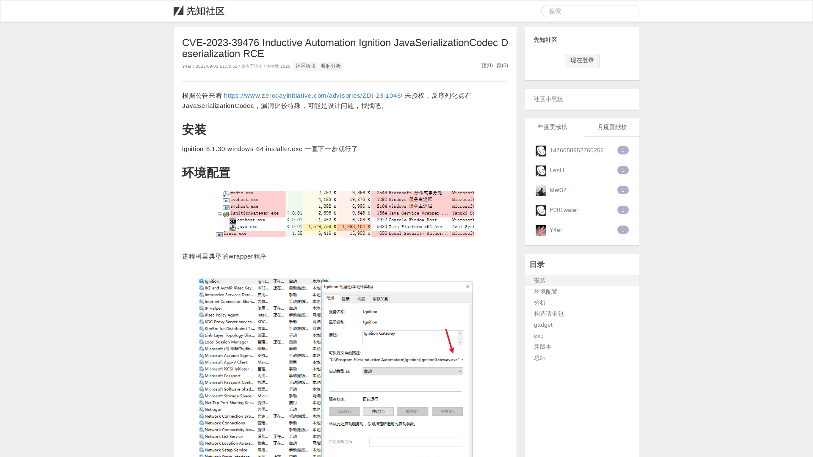Click Y4er avatar in contributor list

click(541, 230)
